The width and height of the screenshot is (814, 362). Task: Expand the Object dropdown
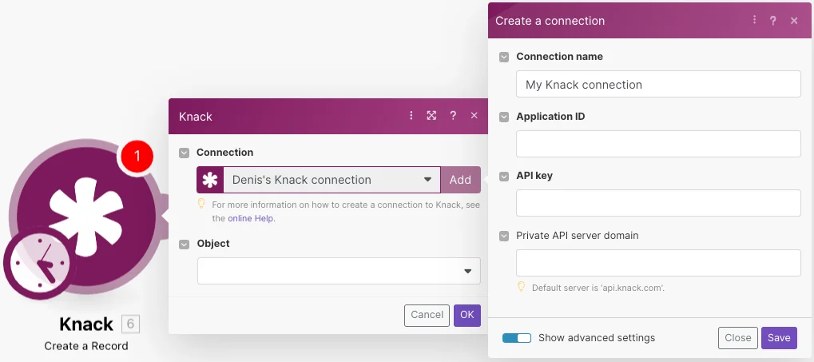[x=339, y=271]
